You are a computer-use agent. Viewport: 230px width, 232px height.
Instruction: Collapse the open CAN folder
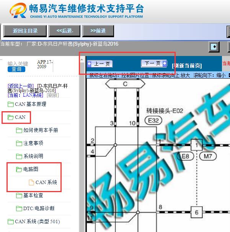[16, 117]
